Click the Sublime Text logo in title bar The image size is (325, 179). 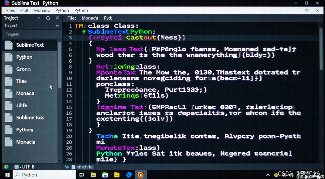coord(7,3)
